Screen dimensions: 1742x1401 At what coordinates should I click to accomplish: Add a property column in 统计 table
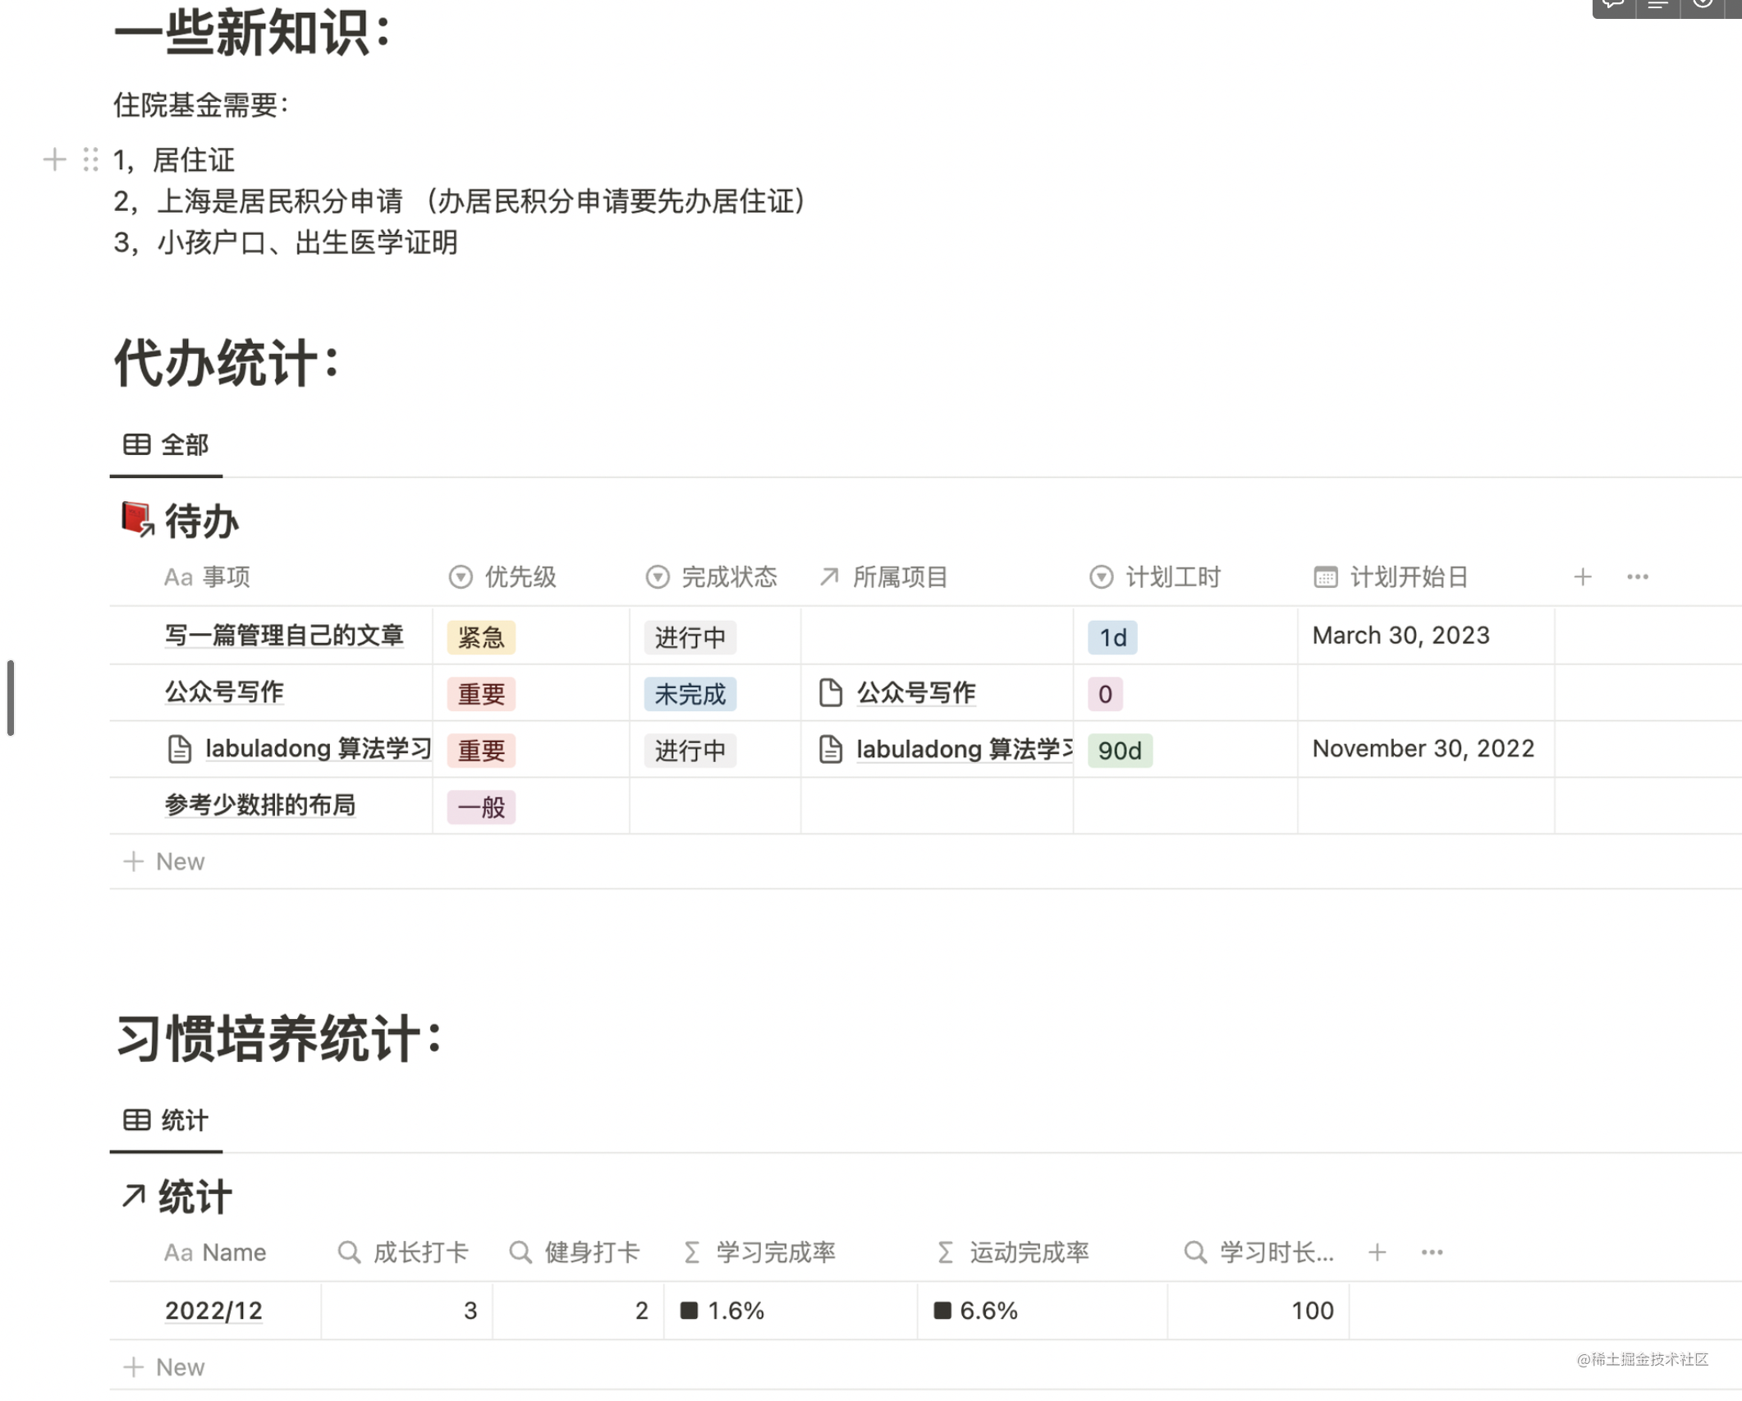pyautogui.click(x=1377, y=1252)
